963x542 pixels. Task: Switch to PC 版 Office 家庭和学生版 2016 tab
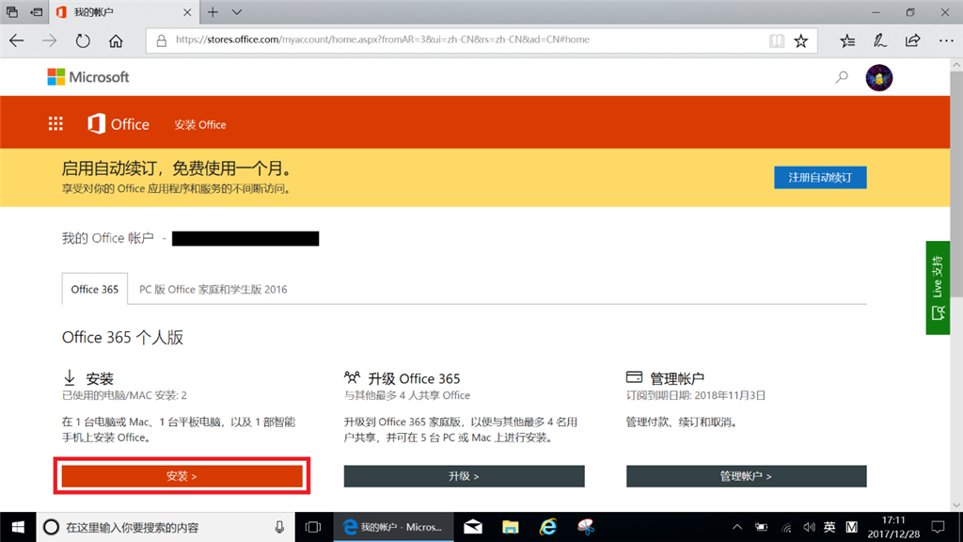[213, 290]
